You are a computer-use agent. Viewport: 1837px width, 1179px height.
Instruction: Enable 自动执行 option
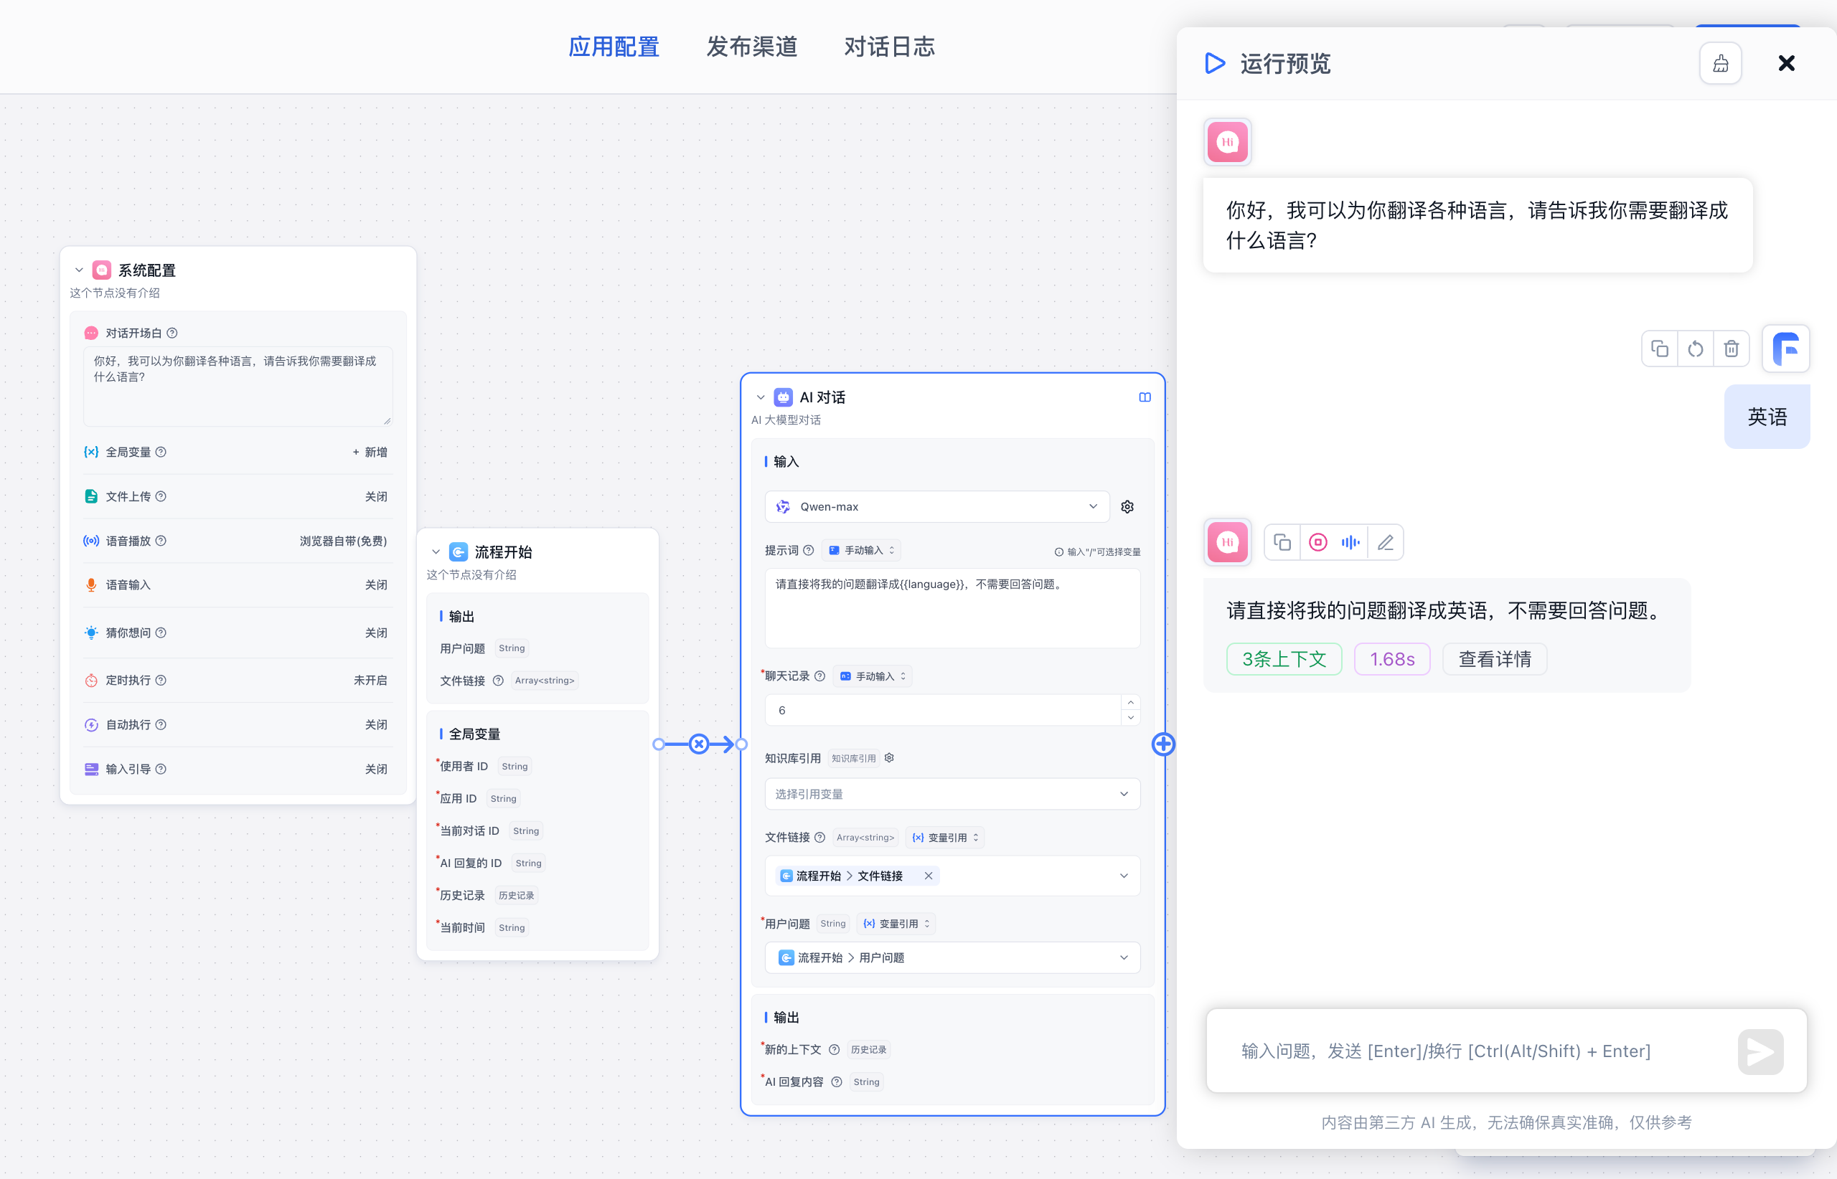[x=376, y=724]
